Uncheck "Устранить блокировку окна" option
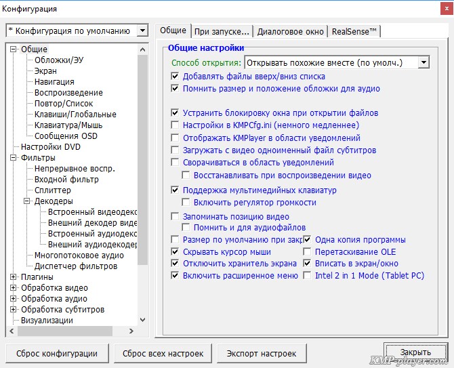 175,113
